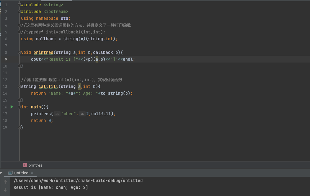Click the b: parameter hint in printres call
The image size is (310, 196).
pyautogui.click(x=82, y=114)
